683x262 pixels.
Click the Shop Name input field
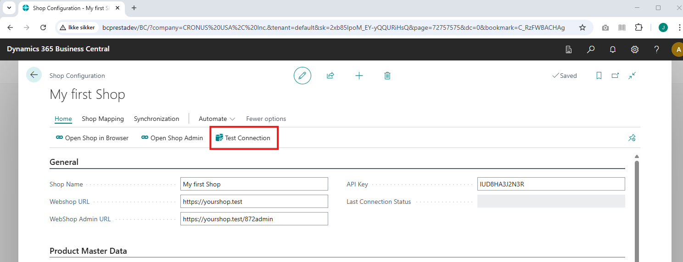254,184
